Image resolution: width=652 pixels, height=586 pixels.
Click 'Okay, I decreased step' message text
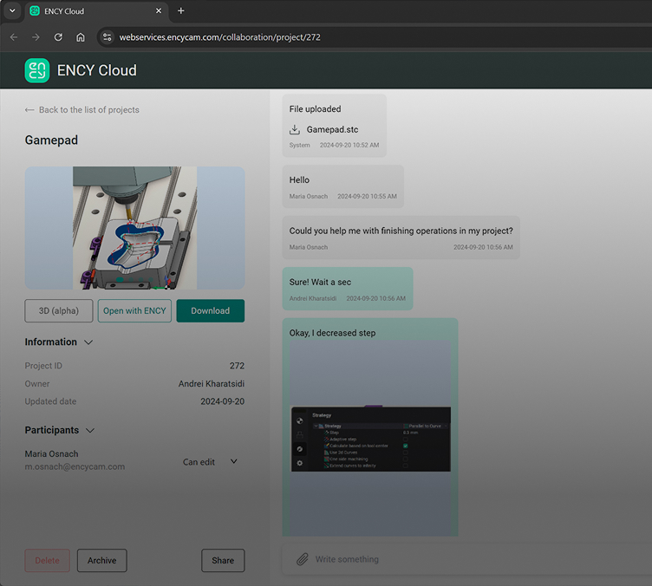coord(332,333)
